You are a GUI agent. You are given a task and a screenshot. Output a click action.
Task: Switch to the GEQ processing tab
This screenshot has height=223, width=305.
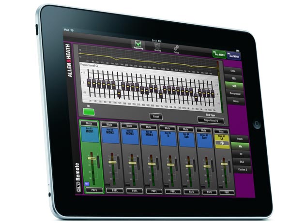pyautogui.click(x=234, y=86)
